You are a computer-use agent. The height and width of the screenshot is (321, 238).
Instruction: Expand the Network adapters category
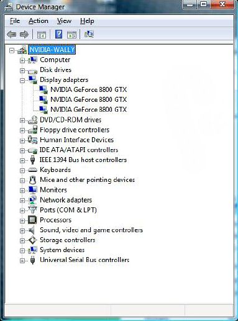click(22, 201)
